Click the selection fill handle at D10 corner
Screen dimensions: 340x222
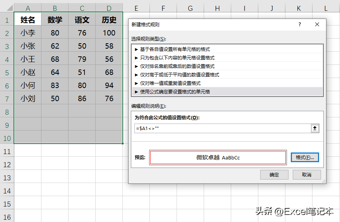click(122, 143)
